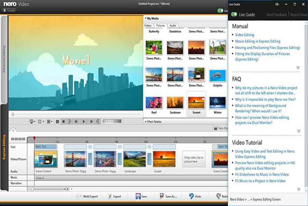Switch to Advanced Editing side tab
Viewport: 308px width, 206px height.
click(x=4, y=59)
